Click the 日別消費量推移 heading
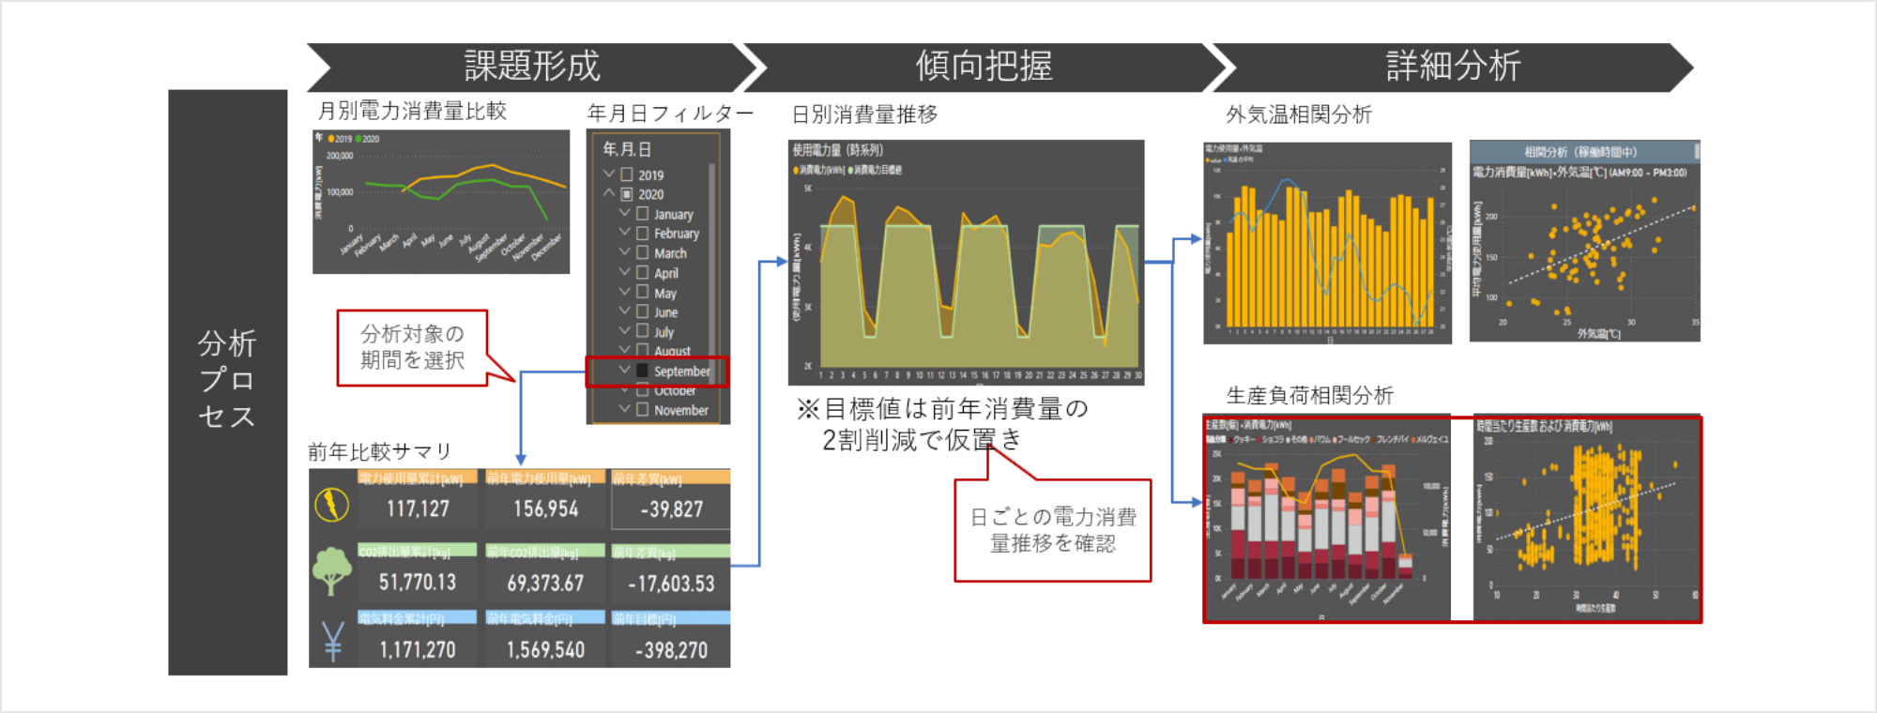 click(864, 114)
